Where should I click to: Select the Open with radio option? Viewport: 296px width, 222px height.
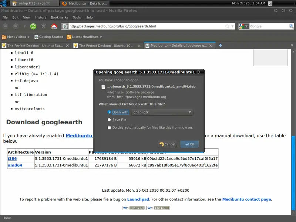tap(109, 112)
